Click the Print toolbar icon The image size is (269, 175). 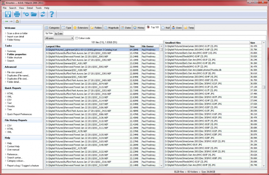tap(17, 14)
